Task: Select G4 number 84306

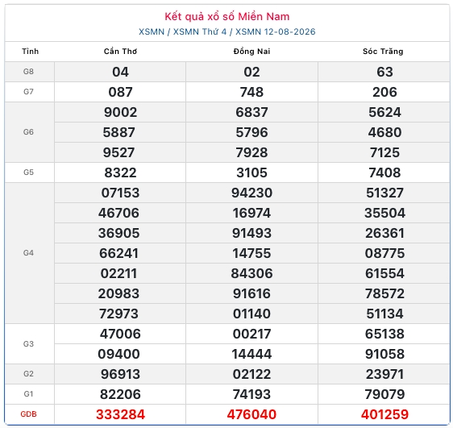Action: [251, 273]
